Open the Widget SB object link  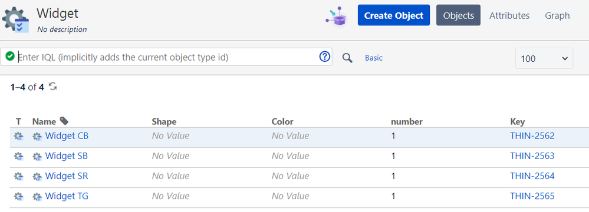(67, 156)
